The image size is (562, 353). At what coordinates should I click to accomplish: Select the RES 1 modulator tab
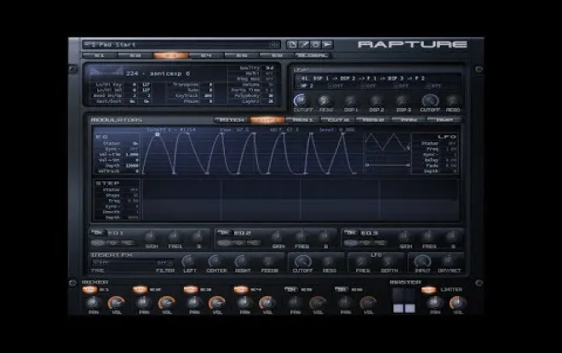[x=303, y=120]
